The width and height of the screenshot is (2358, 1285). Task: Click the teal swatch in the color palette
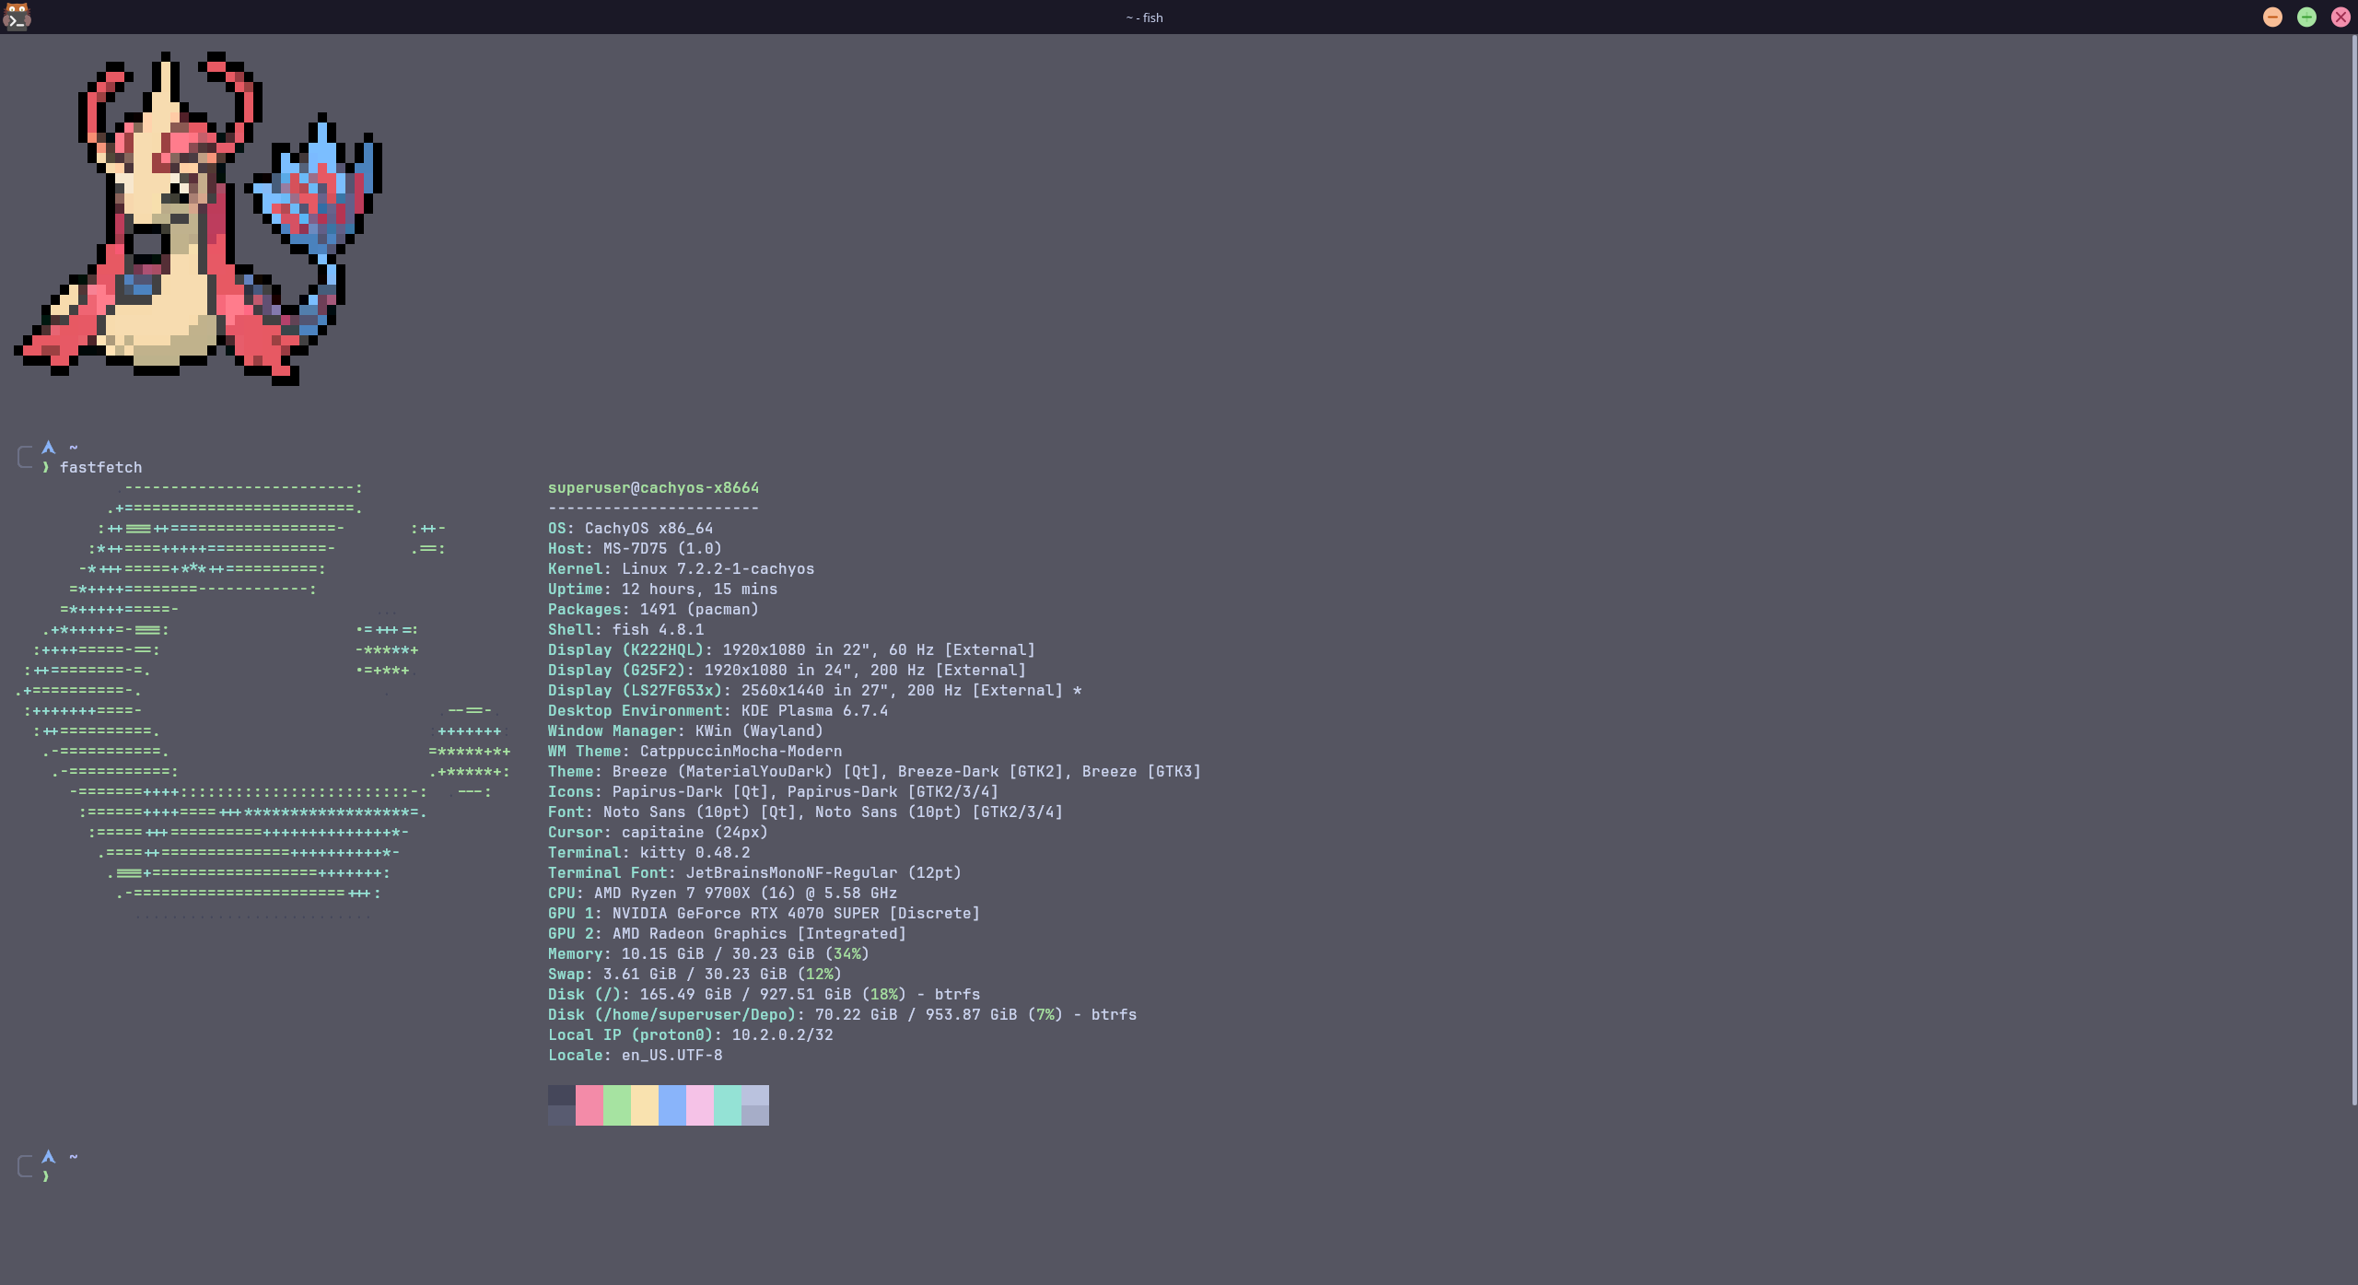tap(728, 1105)
